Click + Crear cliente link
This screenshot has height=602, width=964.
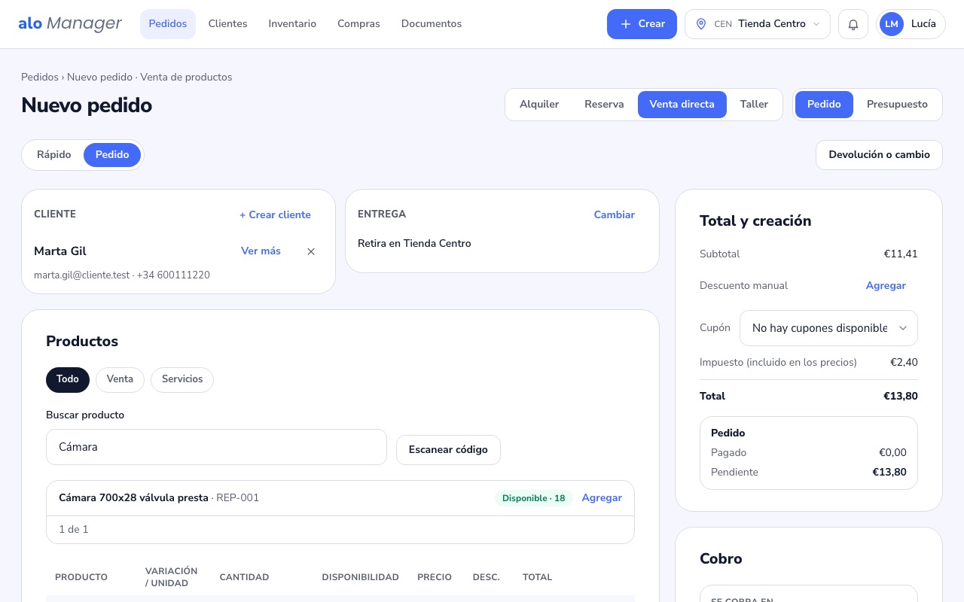[x=275, y=215]
